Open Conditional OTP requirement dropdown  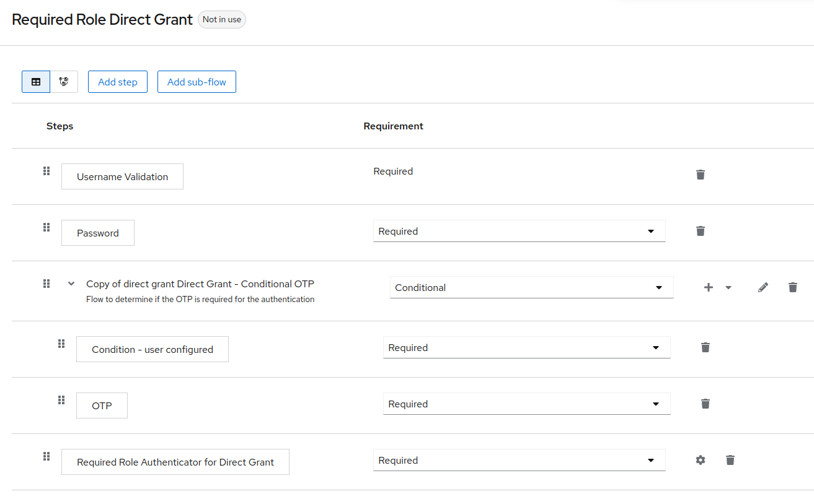pos(531,287)
